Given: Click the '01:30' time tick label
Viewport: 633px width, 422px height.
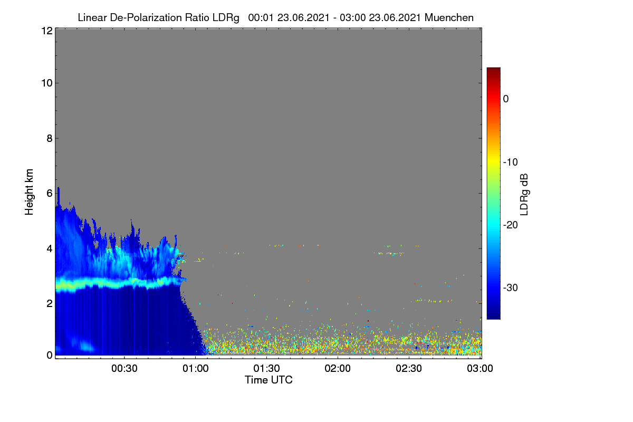Looking at the screenshot, I should coord(267,369).
